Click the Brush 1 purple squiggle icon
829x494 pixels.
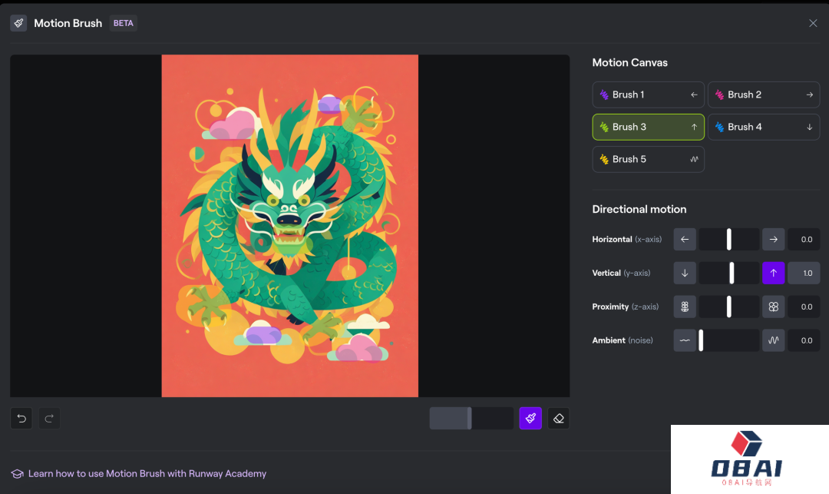coord(604,94)
